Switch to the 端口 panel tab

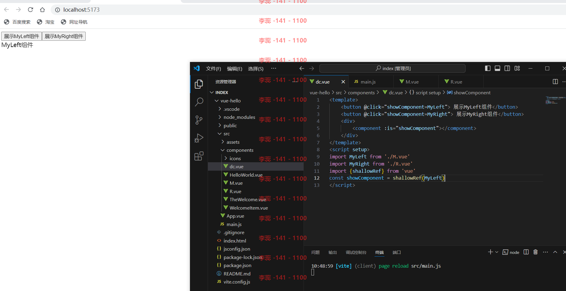[x=397, y=252]
